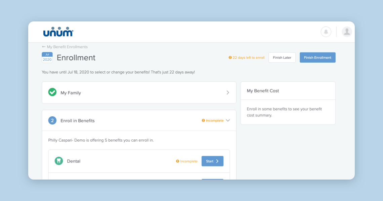Screen dimensions: 383x201
Task: Open the user profile avatar
Action: click(x=347, y=32)
